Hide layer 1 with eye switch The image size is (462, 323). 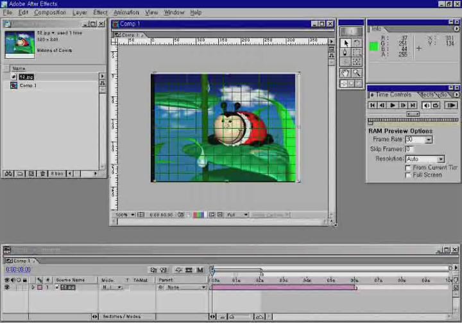click(x=7, y=287)
